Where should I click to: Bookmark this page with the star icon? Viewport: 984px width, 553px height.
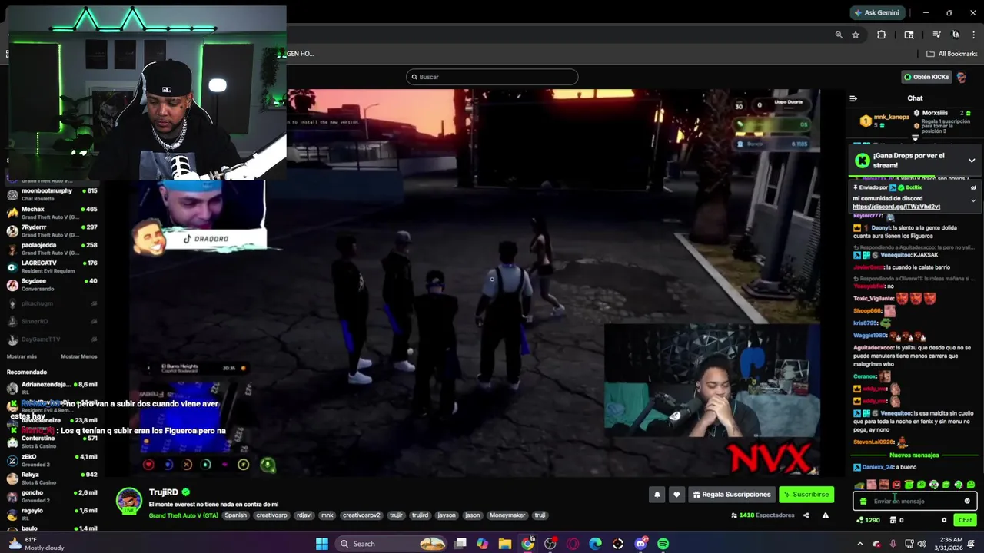856,35
